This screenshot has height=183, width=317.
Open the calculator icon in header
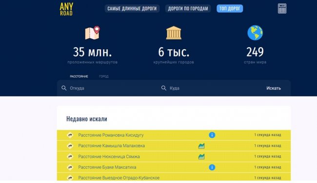(x=282, y=8)
